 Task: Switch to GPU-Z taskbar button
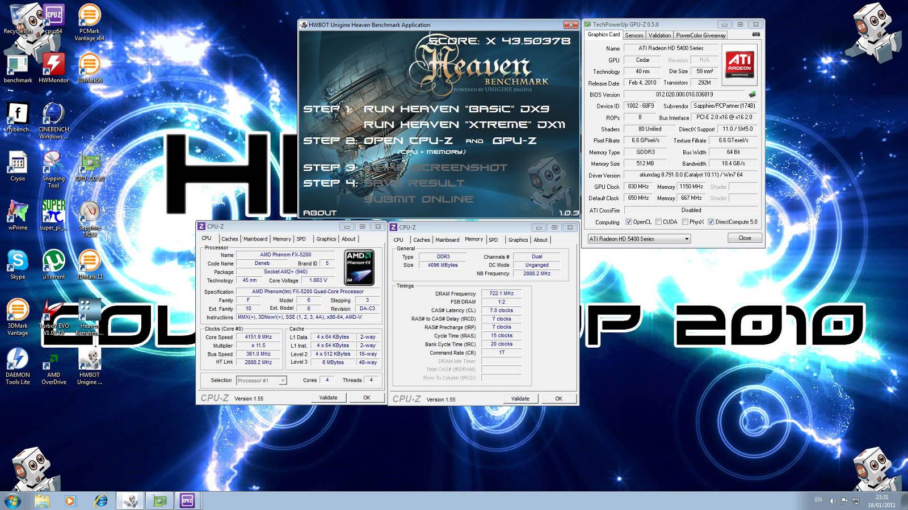point(159,500)
